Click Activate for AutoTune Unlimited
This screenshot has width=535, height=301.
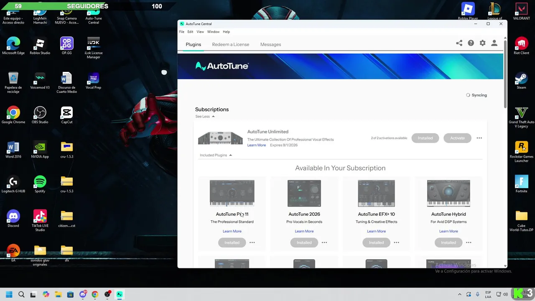click(457, 138)
